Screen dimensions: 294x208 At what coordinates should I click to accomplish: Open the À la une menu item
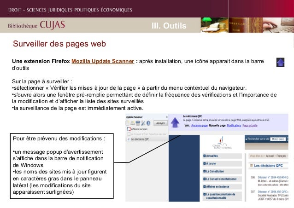222,163
